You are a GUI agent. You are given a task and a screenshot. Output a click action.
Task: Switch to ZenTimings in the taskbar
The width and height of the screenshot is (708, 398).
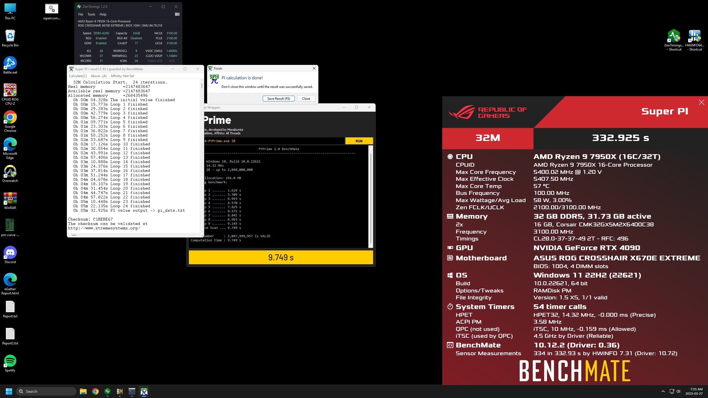pos(108,391)
